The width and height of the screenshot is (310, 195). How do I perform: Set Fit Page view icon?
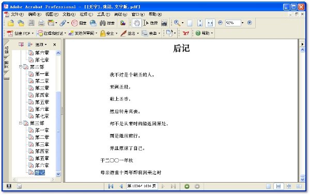pyautogui.click(x=200, y=23)
